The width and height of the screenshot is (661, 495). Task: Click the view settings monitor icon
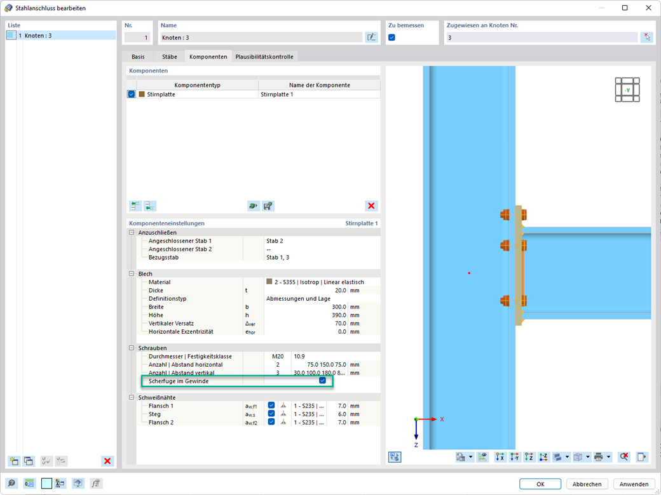[x=78, y=483]
